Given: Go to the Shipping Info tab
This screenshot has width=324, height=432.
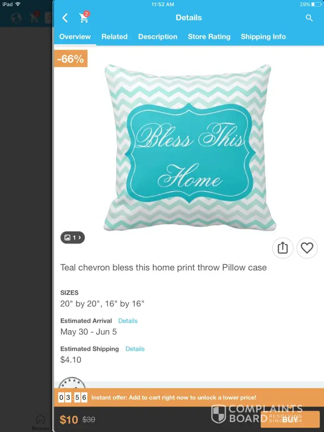Looking at the screenshot, I should [263, 37].
